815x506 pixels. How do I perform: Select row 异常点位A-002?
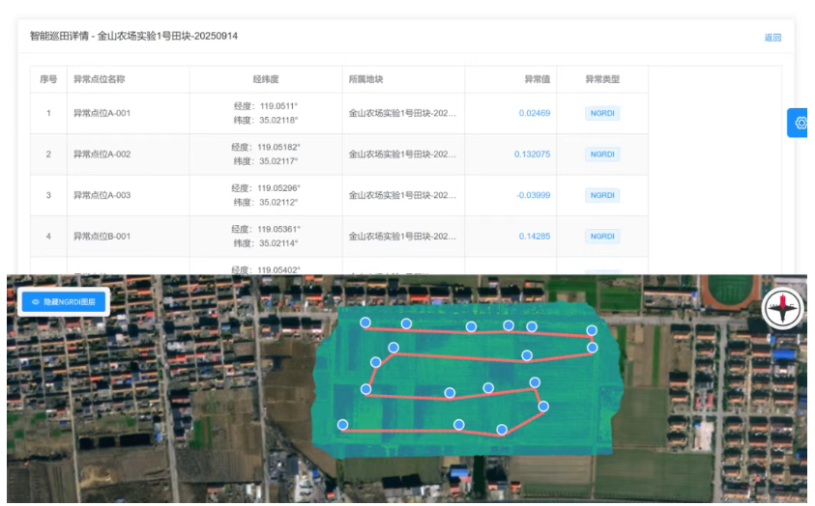(102, 155)
